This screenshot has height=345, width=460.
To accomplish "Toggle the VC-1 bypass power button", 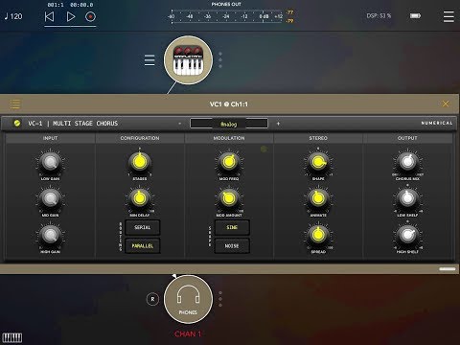I will point(17,123).
